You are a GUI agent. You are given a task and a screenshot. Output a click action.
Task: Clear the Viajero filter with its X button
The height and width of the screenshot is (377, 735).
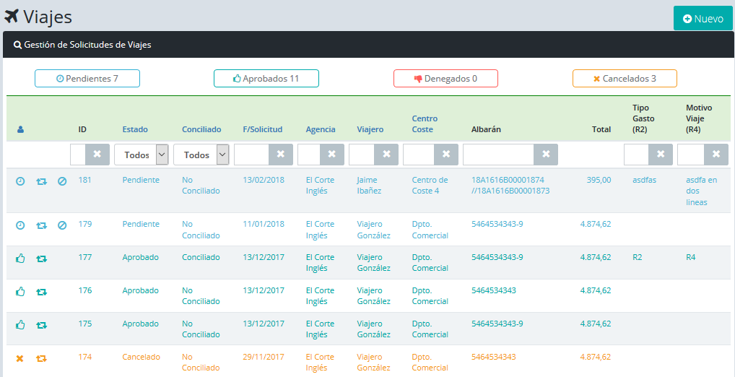click(x=387, y=155)
